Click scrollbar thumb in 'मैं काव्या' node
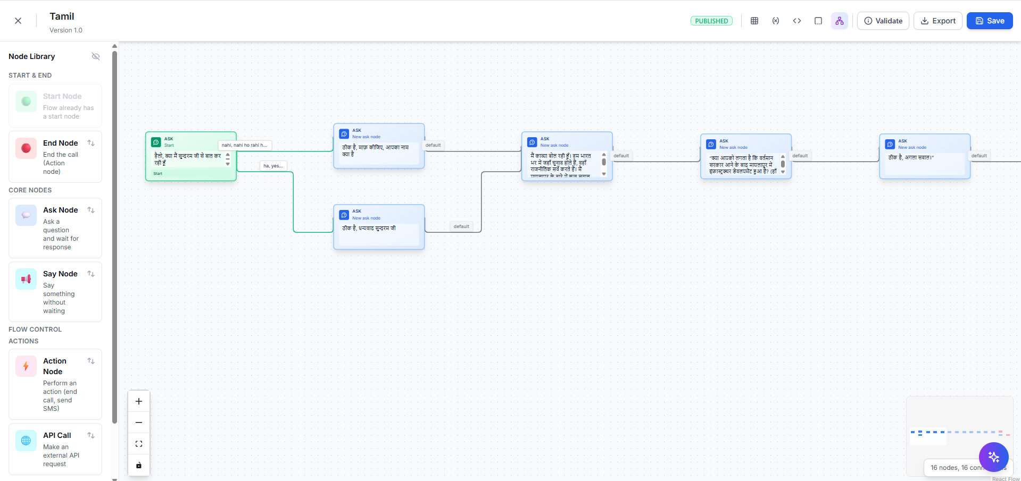The height and width of the screenshot is (481, 1021). [604, 162]
